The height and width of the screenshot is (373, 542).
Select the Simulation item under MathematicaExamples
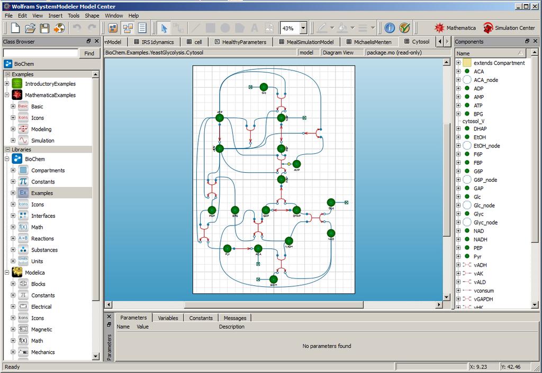pyautogui.click(x=42, y=141)
